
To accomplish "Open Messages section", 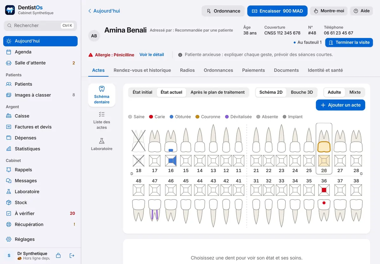I will click(x=40, y=181).
